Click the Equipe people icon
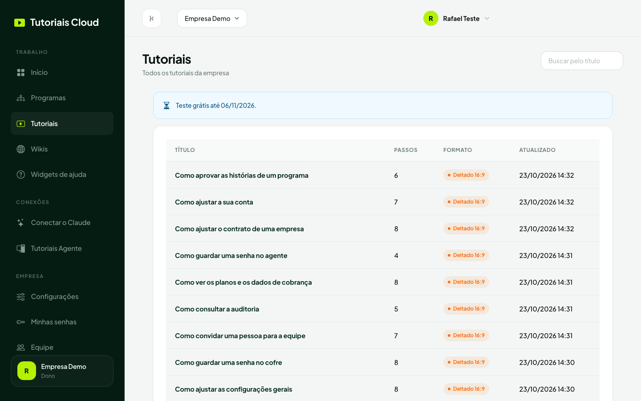 pyautogui.click(x=21, y=348)
